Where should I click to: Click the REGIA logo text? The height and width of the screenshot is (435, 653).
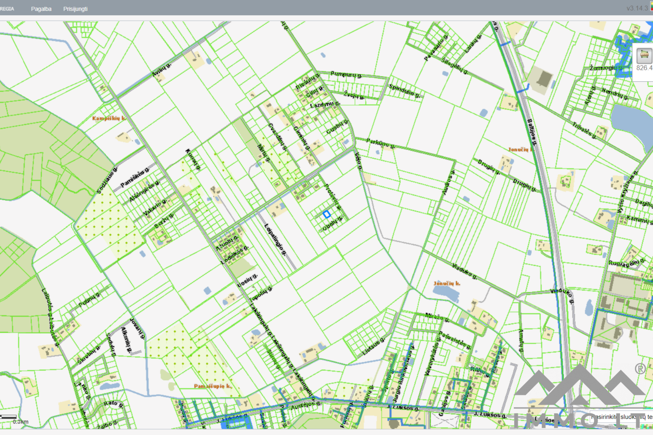point(7,9)
